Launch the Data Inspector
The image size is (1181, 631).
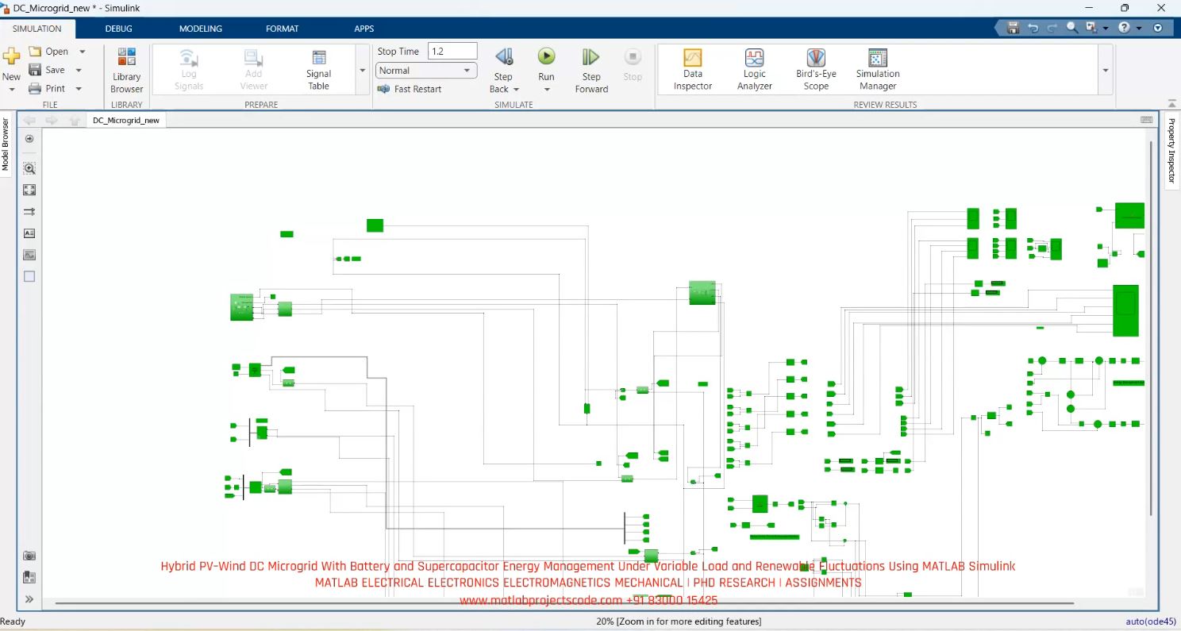click(x=692, y=69)
